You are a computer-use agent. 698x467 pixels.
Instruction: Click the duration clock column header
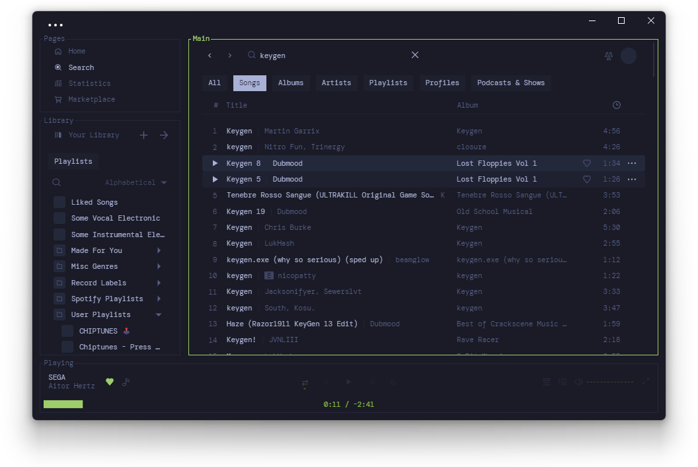[617, 105]
